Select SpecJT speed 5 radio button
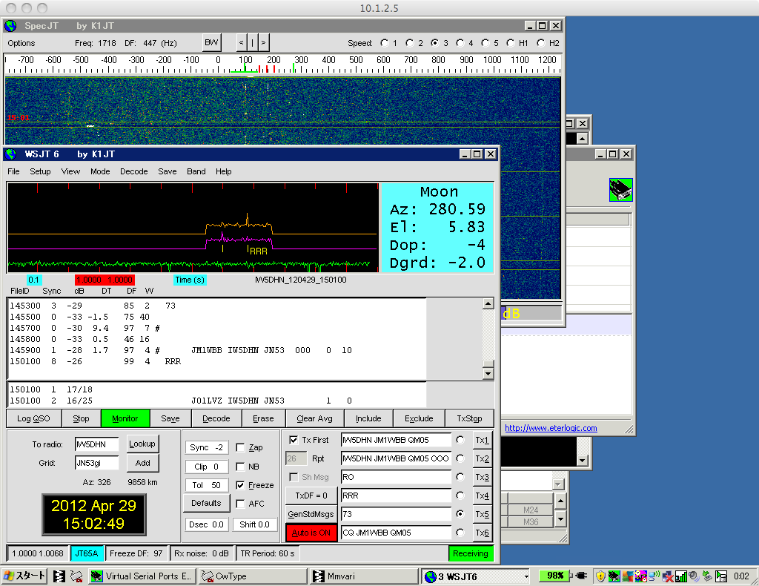This screenshot has height=586, width=759. click(x=485, y=43)
